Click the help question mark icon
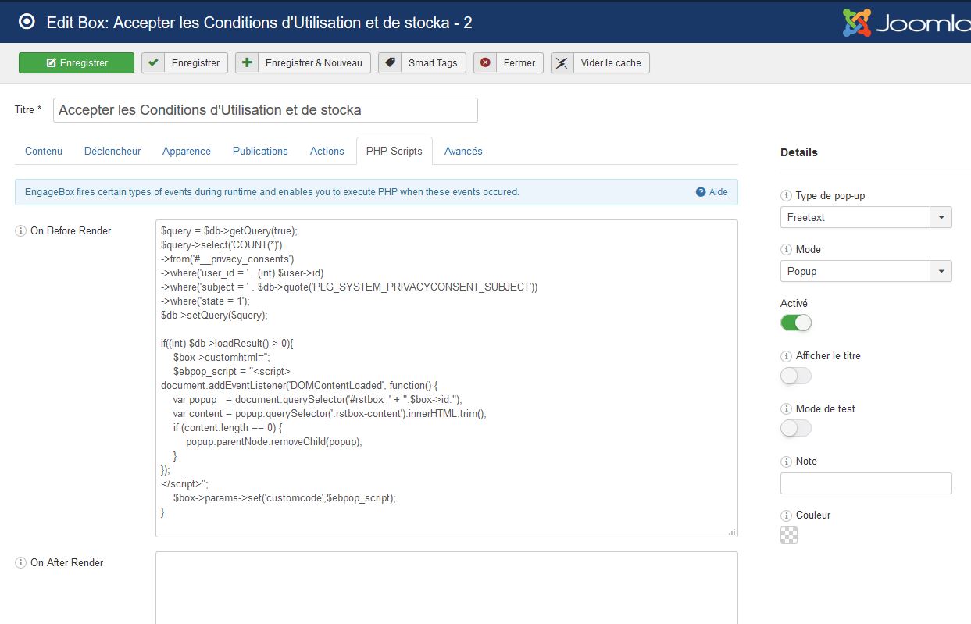The image size is (971, 624). (701, 192)
